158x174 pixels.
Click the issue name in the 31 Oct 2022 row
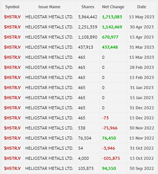tap(49, 148)
